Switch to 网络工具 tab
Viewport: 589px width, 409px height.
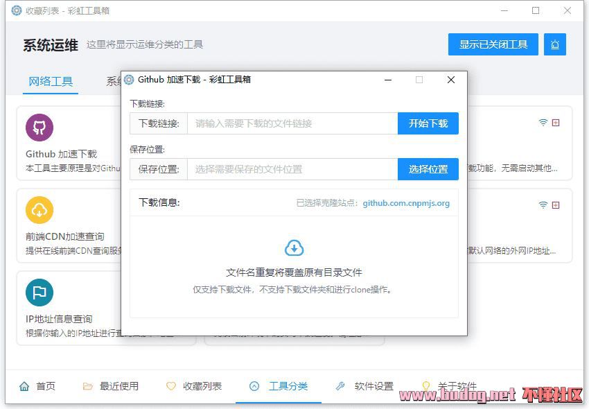click(51, 81)
